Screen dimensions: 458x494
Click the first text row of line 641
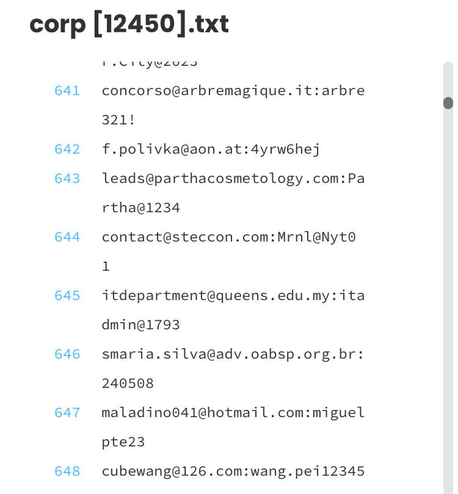pyautogui.click(x=233, y=91)
